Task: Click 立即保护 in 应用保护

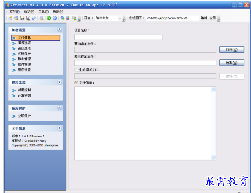Action: [24, 116]
